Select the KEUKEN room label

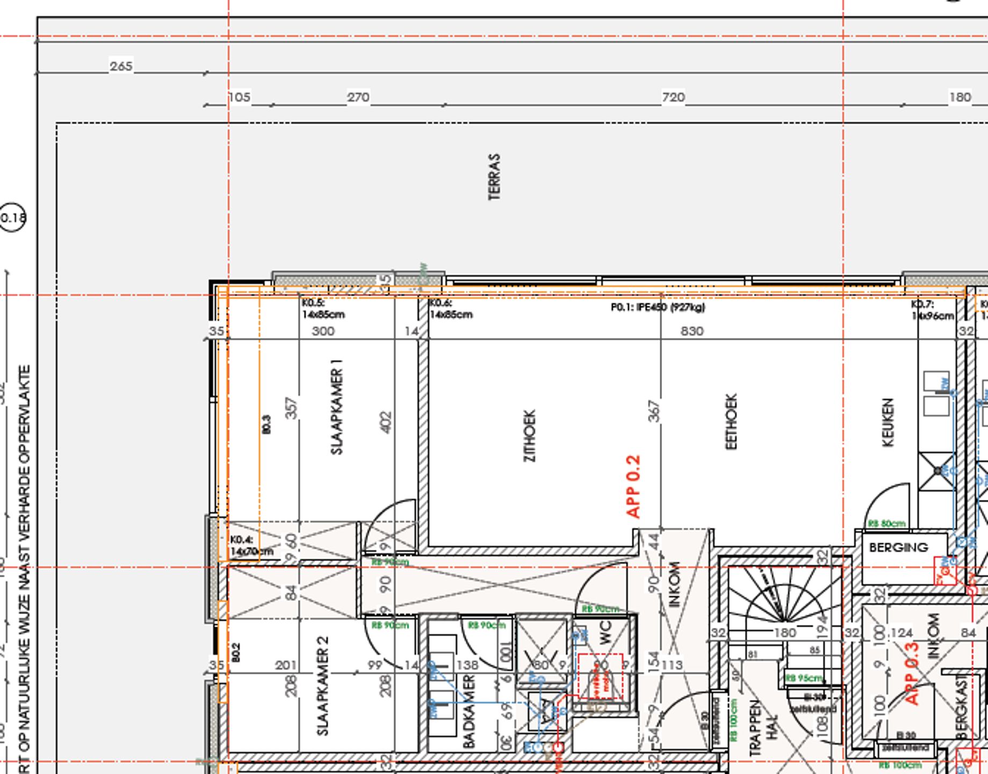tap(888, 422)
